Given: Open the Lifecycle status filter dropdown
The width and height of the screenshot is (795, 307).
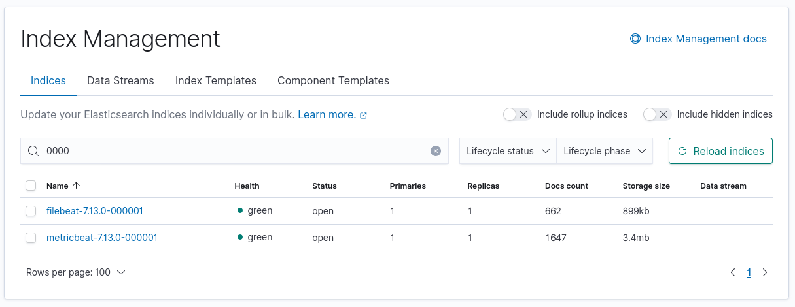Looking at the screenshot, I should tap(508, 151).
